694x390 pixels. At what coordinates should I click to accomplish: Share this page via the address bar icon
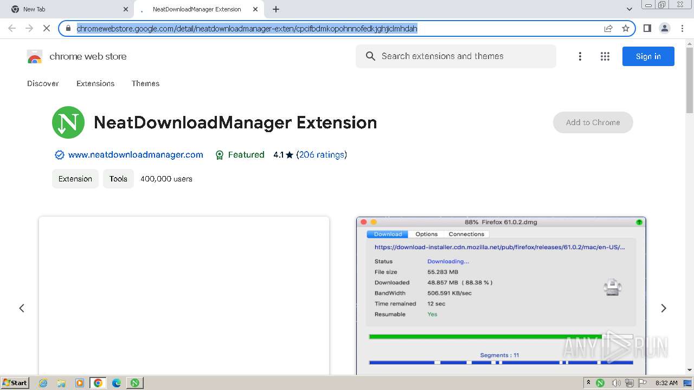click(608, 28)
